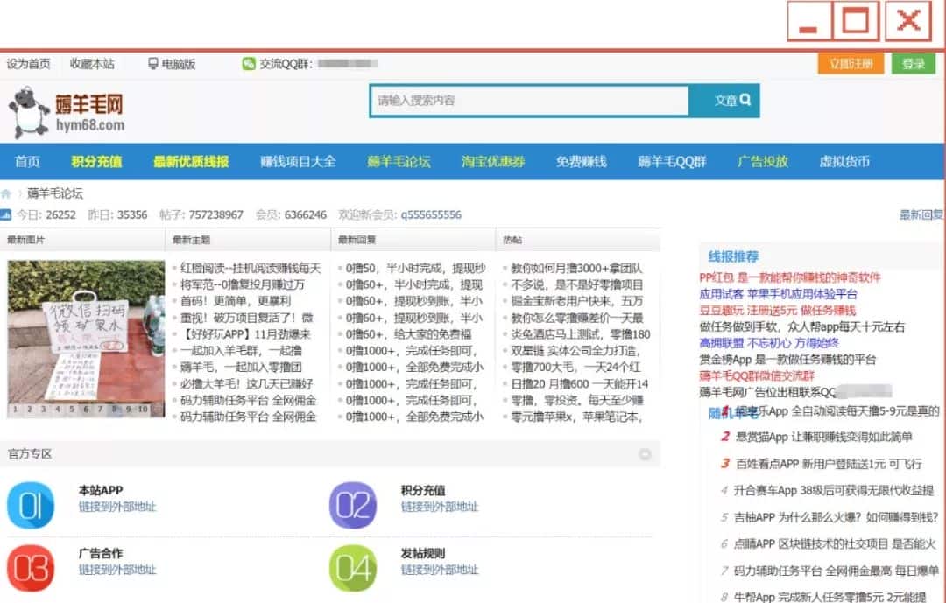Click the search magnifier icon button
946x603 pixels.
tap(745, 101)
